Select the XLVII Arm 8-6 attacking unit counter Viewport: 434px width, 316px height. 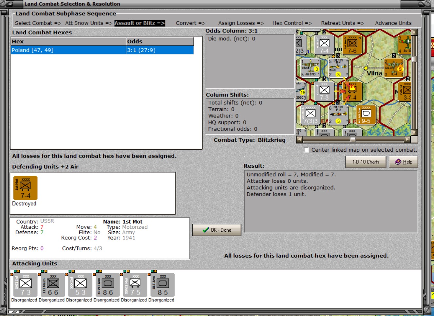tap(108, 285)
